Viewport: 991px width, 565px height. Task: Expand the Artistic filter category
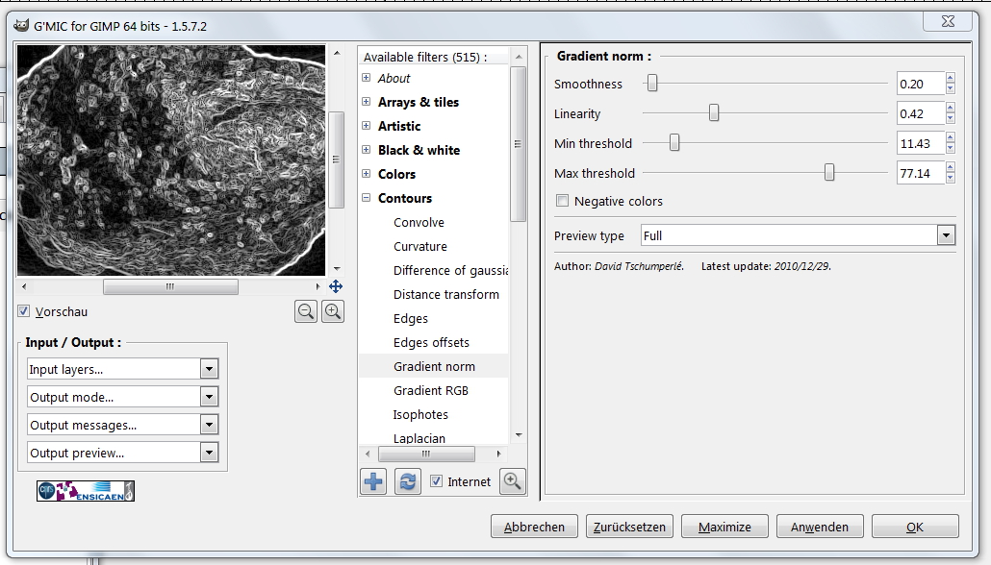point(366,126)
